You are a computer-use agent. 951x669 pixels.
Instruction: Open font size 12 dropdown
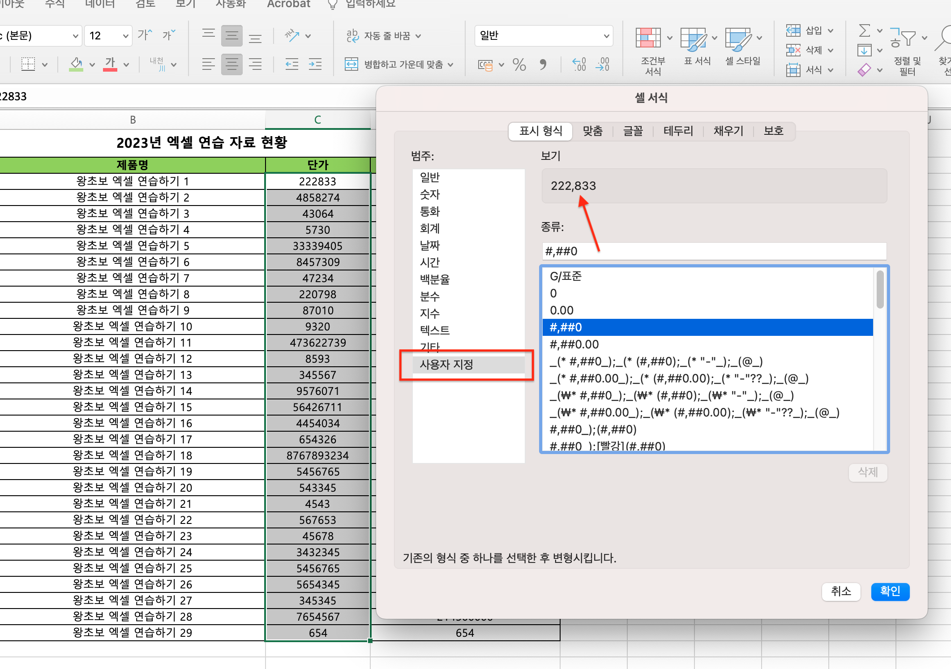click(x=125, y=36)
